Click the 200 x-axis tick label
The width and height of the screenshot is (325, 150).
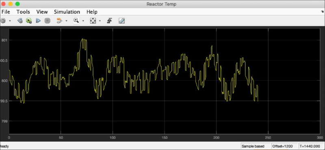(217, 137)
